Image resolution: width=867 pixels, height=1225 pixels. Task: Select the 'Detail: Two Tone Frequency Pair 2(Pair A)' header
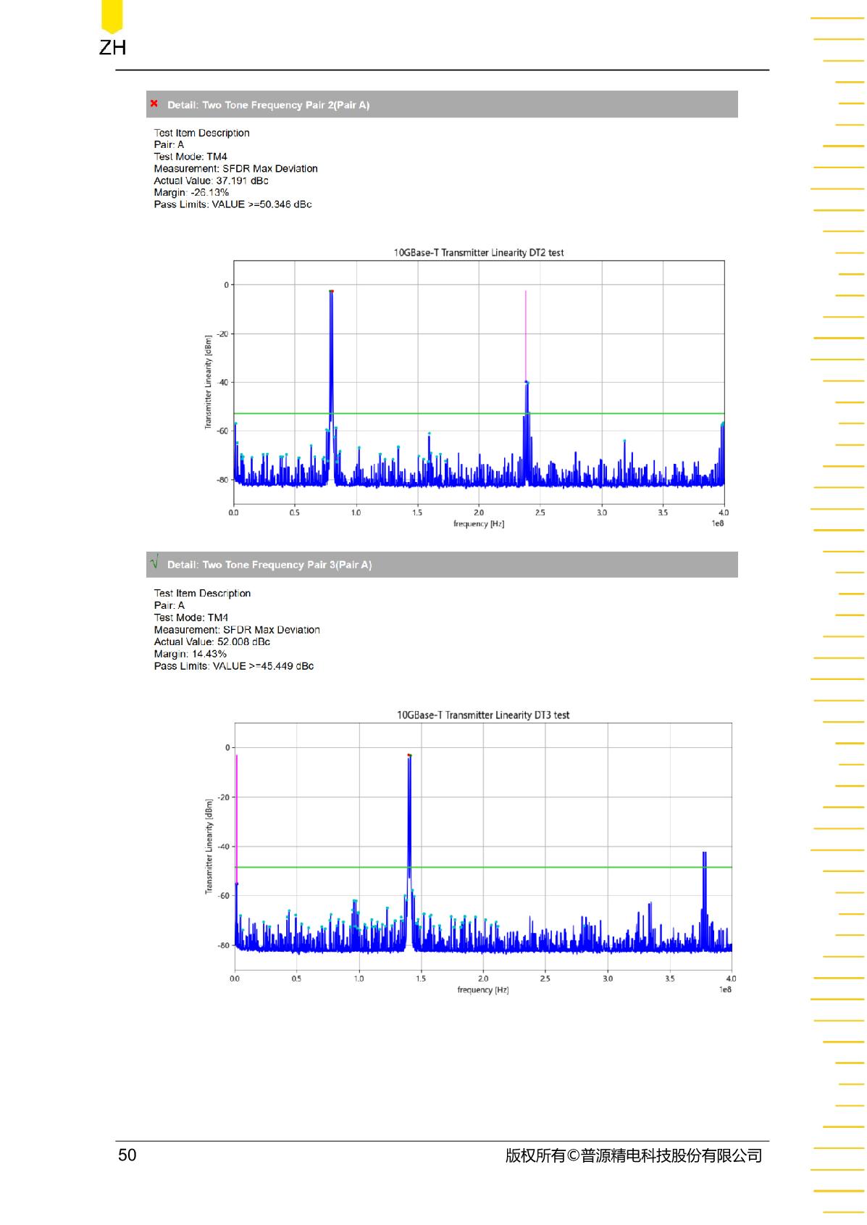442,104
